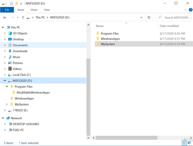Viewport: 193px width, 146px height.
Task: Collapse the This PC tree node
Action: coord(3,27)
